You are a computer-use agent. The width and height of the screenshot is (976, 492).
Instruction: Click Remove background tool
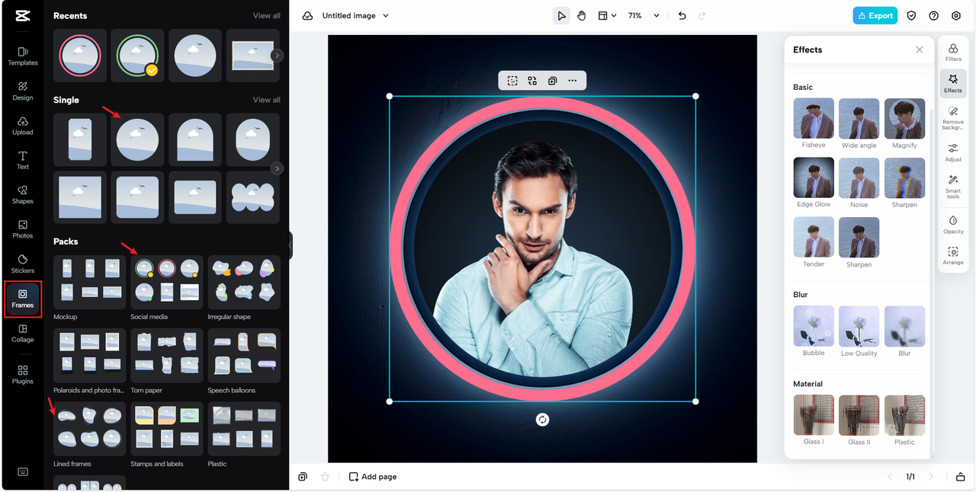pos(953,118)
